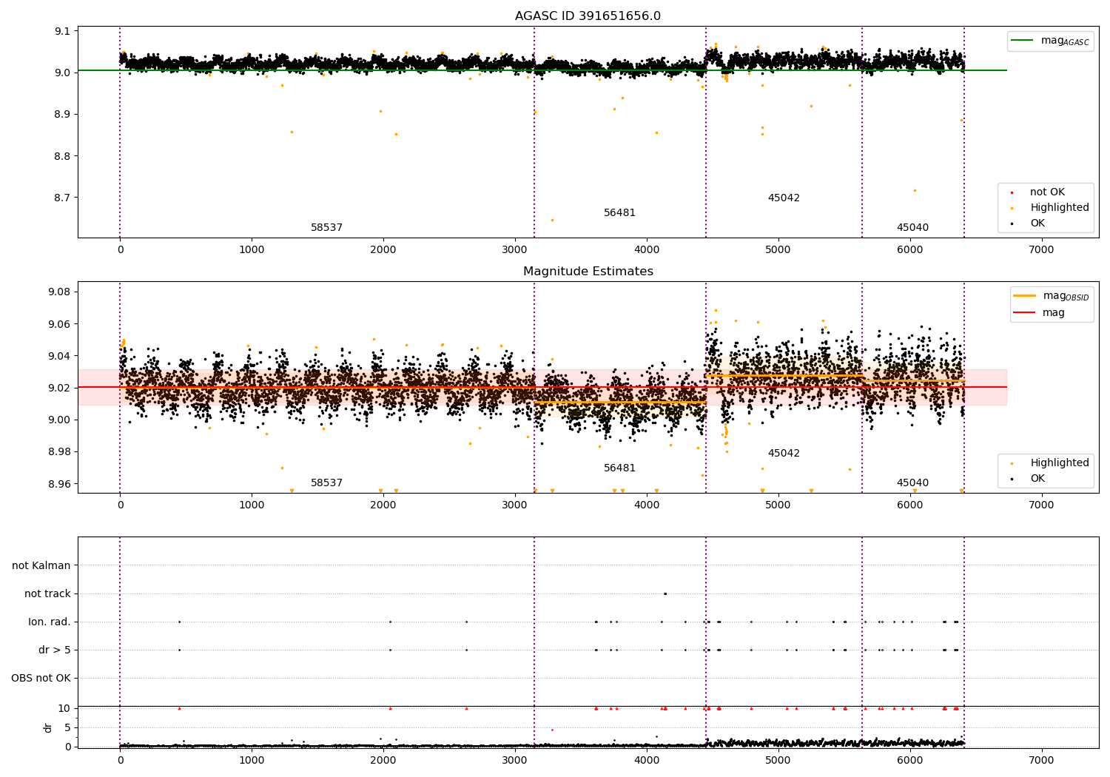
Task: Click the y-tick '8.98' in Magnitude Estimates plot
Action: [59, 452]
